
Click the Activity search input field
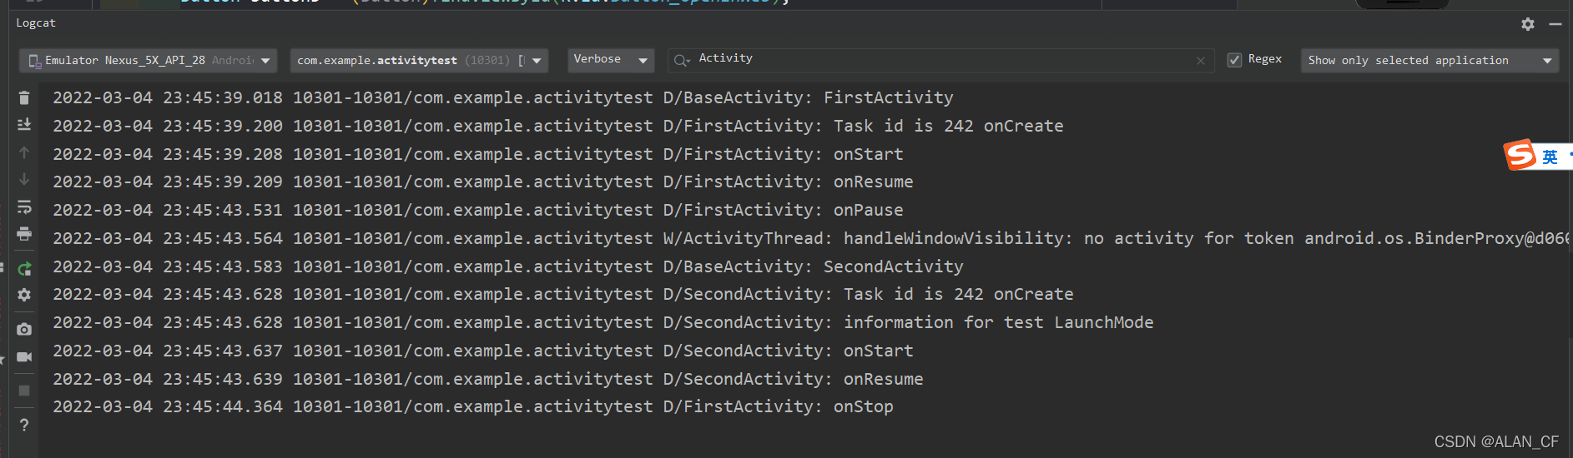pyautogui.click(x=943, y=59)
